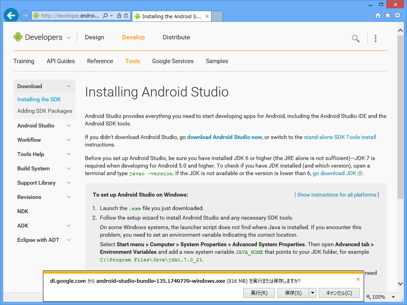Maximize the browser window
The height and width of the screenshot is (305, 407).
pos(381,5)
